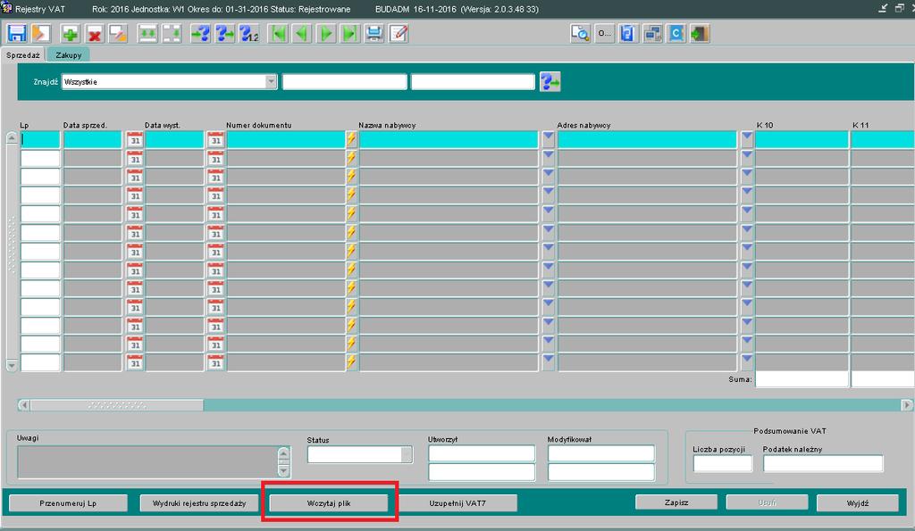This screenshot has width=915, height=531.
Task: Click the insert row green arrows icon
Action: click(147, 33)
